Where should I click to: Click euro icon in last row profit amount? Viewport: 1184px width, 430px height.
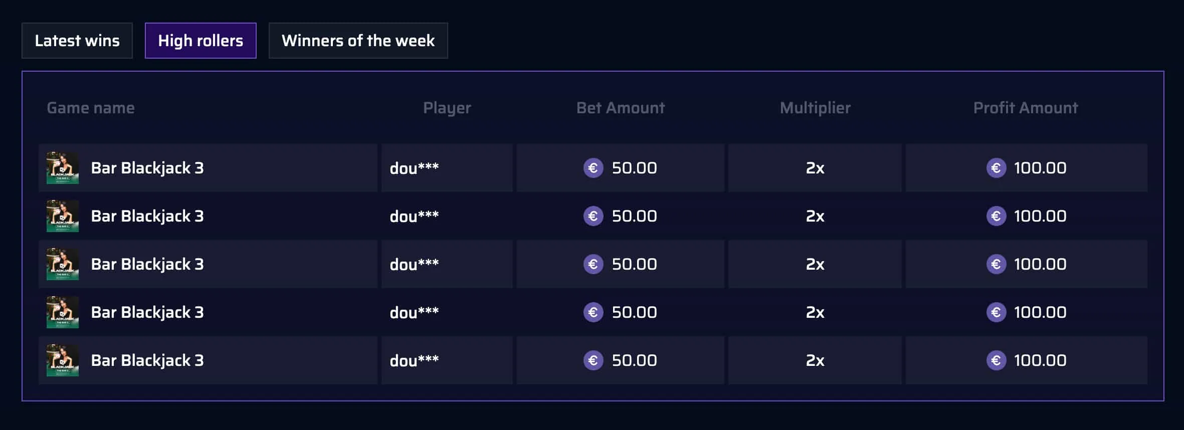tap(997, 360)
